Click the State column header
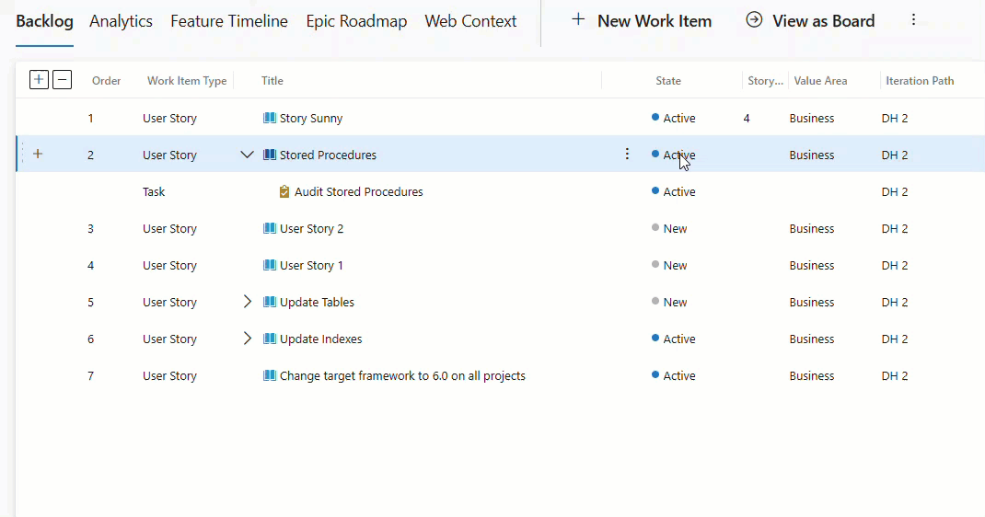This screenshot has height=517, width=985. pos(668,81)
